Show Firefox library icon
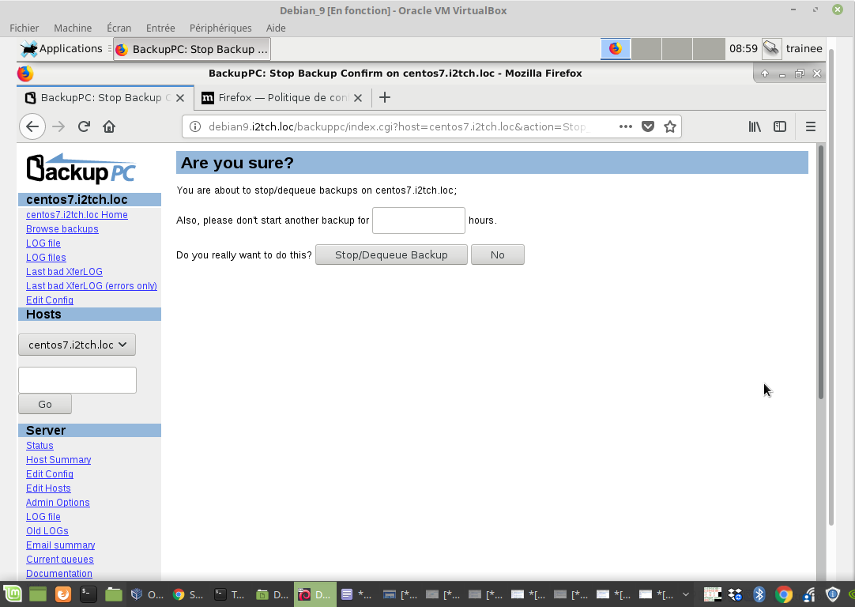 coord(755,126)
